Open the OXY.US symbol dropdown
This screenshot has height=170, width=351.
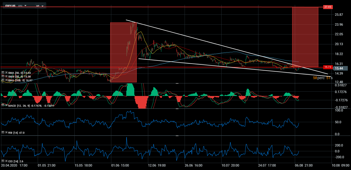tap(25, 6)
